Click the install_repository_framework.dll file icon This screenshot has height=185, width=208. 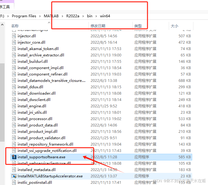pyautogui.click(x=14, y=144)
